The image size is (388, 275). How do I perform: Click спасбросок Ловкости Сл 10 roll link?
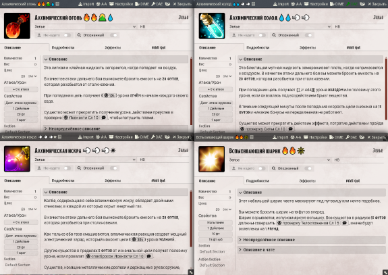[115, 256]
